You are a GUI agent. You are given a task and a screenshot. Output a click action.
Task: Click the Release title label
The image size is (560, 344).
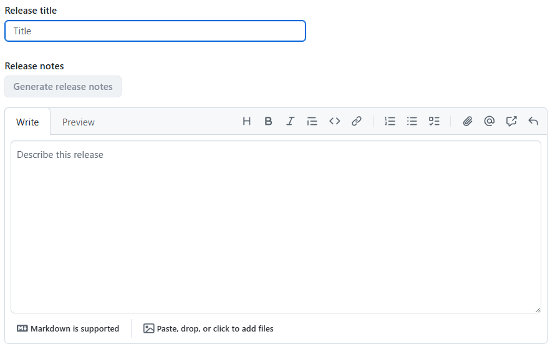coord(31,11)
